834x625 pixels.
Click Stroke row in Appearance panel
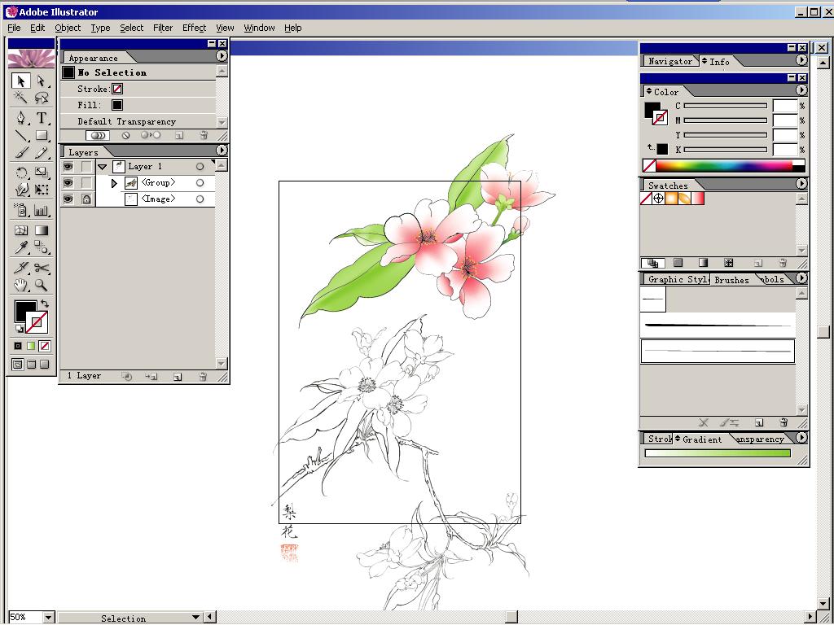tap(138, 89)
